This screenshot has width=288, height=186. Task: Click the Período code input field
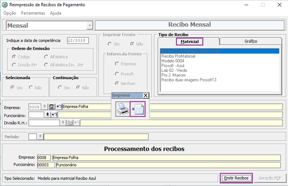(33, 137)
